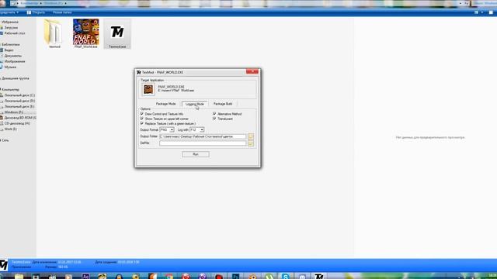Select Избранное header in the sidebar
497x279 pixels.
[10, 22]
